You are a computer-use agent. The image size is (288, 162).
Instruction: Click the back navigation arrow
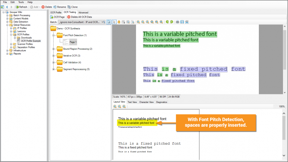(7, 7)
